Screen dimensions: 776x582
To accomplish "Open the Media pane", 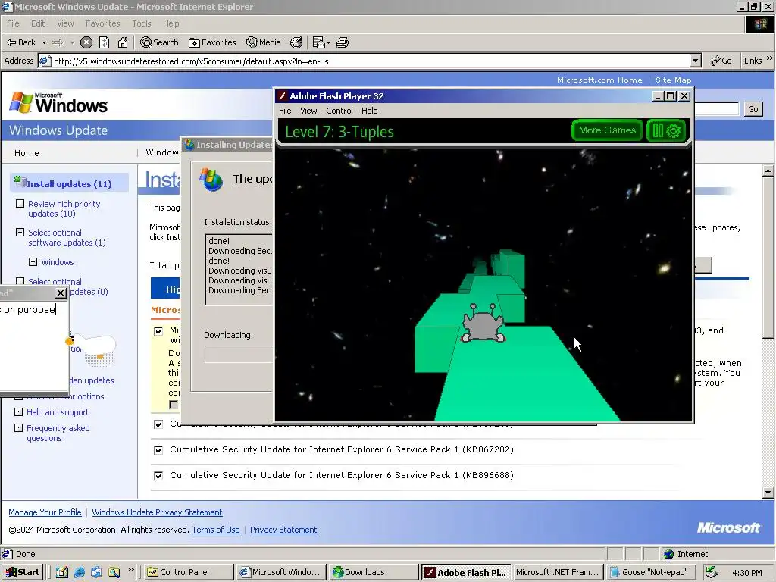I will (264, 42).
